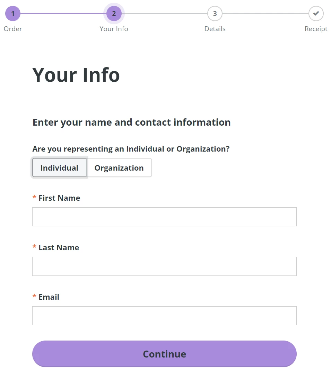Click the progress bar between Order and Your Info
The height and width of the screenshot is (371, 331).
pyautogui.click(x=62, y=13)
